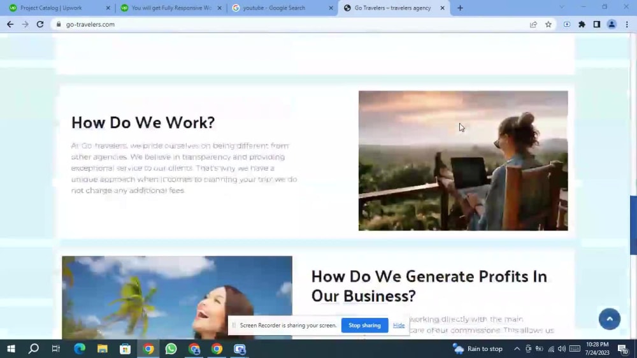Open the third Chrome icon on the taskbar
This screenshot has height=358, width=637.
[217, 348]
